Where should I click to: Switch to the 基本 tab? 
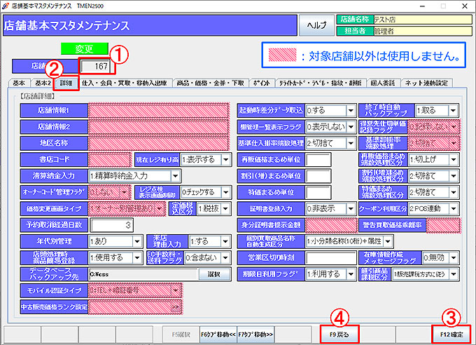click(x=19, y=83)
